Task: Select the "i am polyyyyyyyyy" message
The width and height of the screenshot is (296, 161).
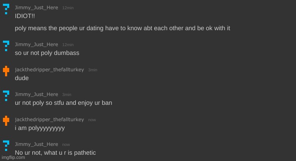Action: point(40,128)
